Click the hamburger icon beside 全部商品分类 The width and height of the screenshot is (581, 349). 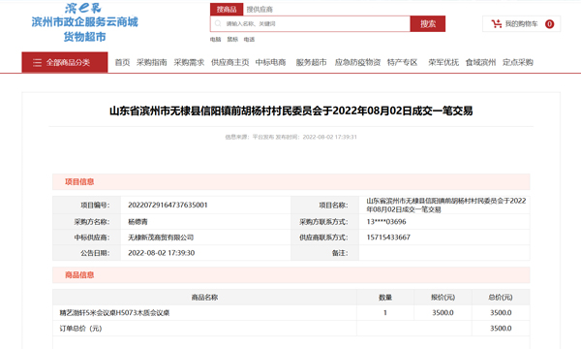(x=37, y=62)
